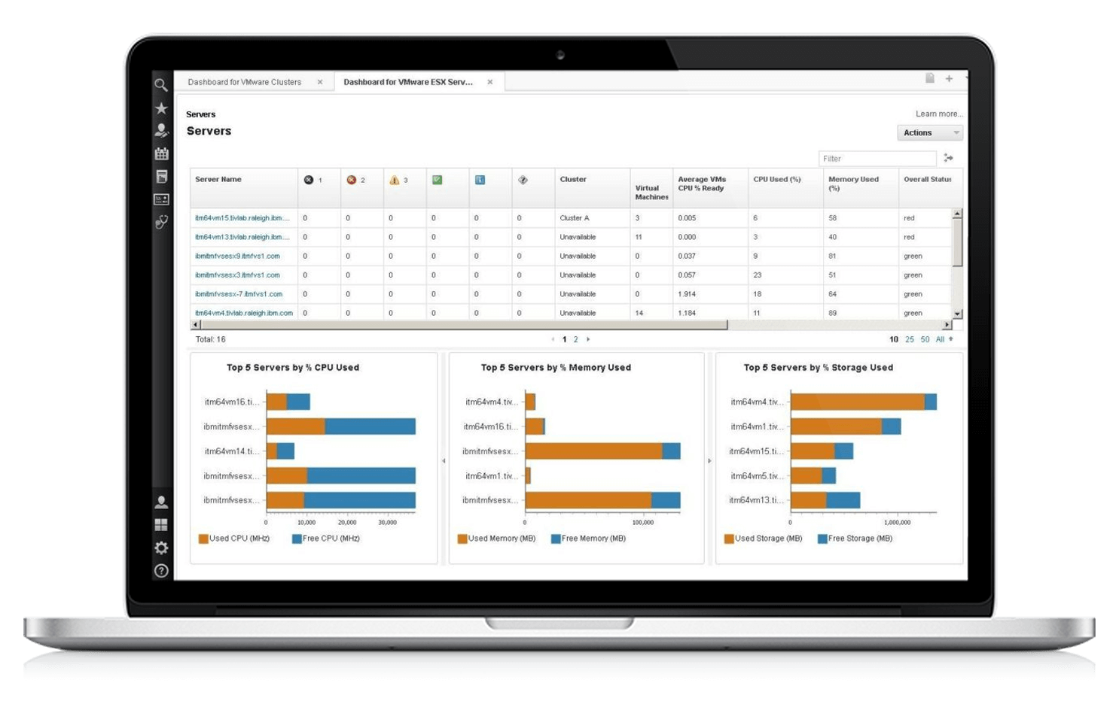Image resolution: width=1116 pixels, height=701 pixels.
Task: Open server itm64vm4.tivlab.raleigh.ibm.com link
Action: (x=244, y=313)
